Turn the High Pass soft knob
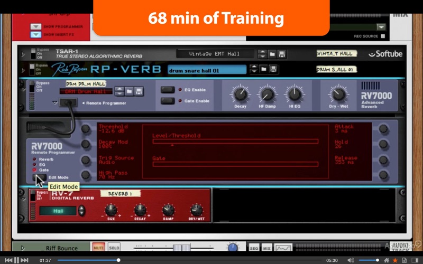 pos(86,175)
